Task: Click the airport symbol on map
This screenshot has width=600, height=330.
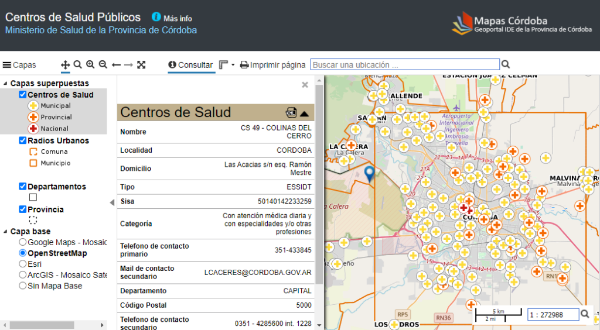Action: (x=456, y=108)
